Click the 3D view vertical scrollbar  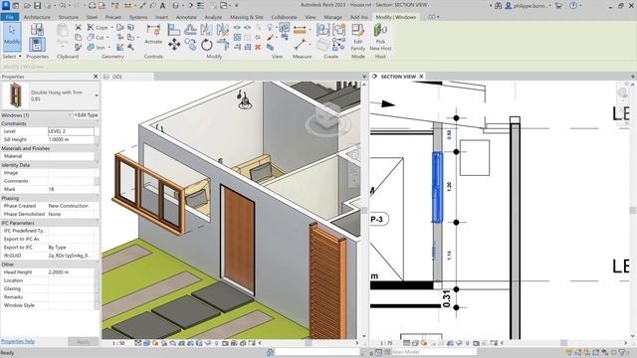(364, 210)
